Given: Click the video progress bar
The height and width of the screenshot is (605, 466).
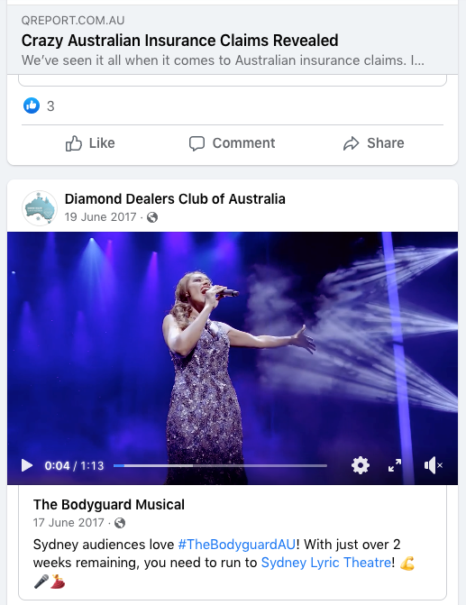Looking at the screenshot, I should pos(220,466).
